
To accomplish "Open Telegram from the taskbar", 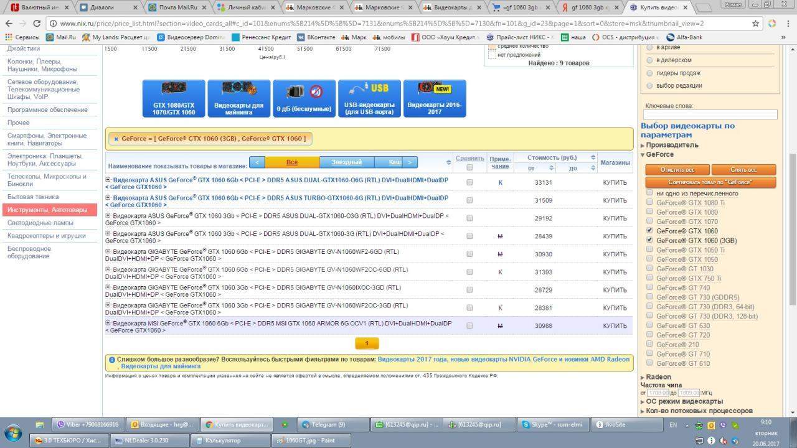I will tap(332, 424).
